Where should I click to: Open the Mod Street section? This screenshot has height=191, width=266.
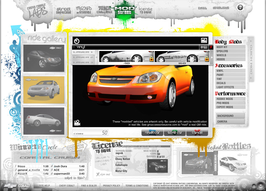click(125, 10)
